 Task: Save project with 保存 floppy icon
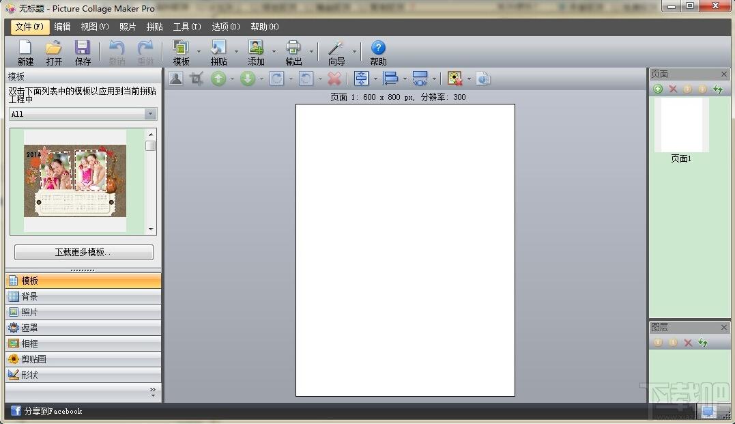[x=83, y=48]
